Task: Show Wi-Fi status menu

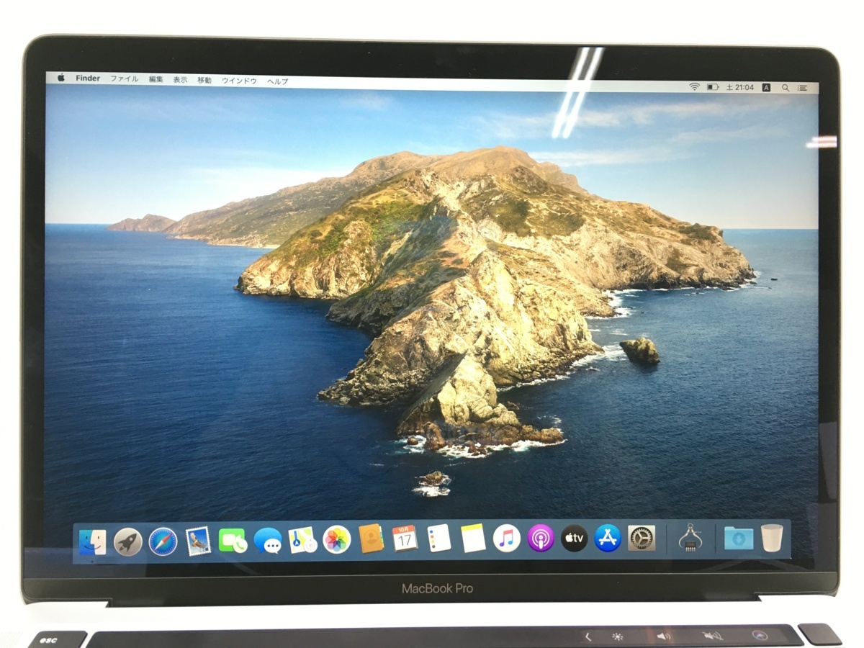Action: point(694,87)
